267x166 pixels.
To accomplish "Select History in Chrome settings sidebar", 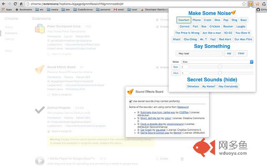I will (x=9, y=27).
